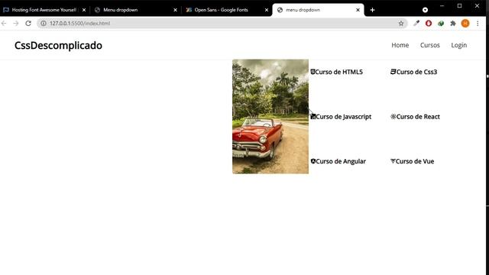Close the second Menu dropdown tab
Image resolution: width=489 pixels, height=275 pixels.
pyautogui.click(x=175, y=10)
